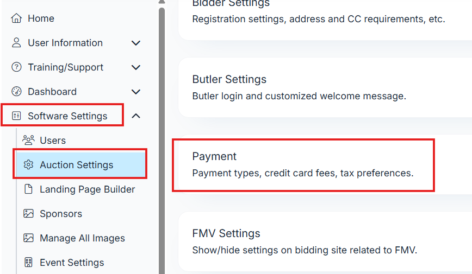Click the Event Settings building icon
Viewport: 472px width, 274px height.
(x=28, y=263)
